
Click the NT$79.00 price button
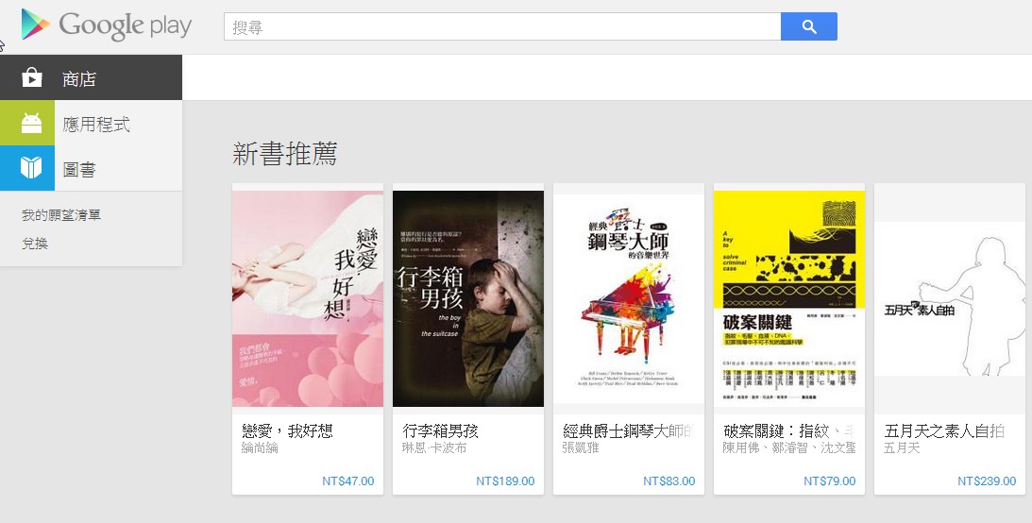point(830,481)
